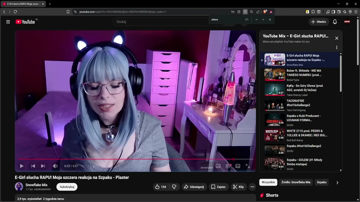The image size is (360, 202).
Task: Select the Wszystkie filter chip
Action: tap(268, 182)
